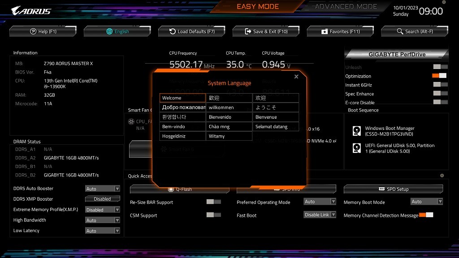The height and width of the screenshot is (258, 459).
Task: Click GIGABYTE PerfDrive header
Action: coord(397,54)
